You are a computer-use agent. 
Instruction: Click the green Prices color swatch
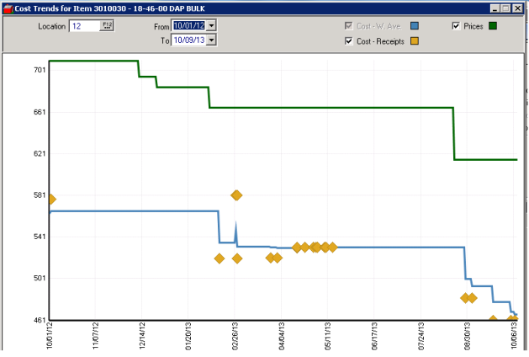(x=493, y=26)
